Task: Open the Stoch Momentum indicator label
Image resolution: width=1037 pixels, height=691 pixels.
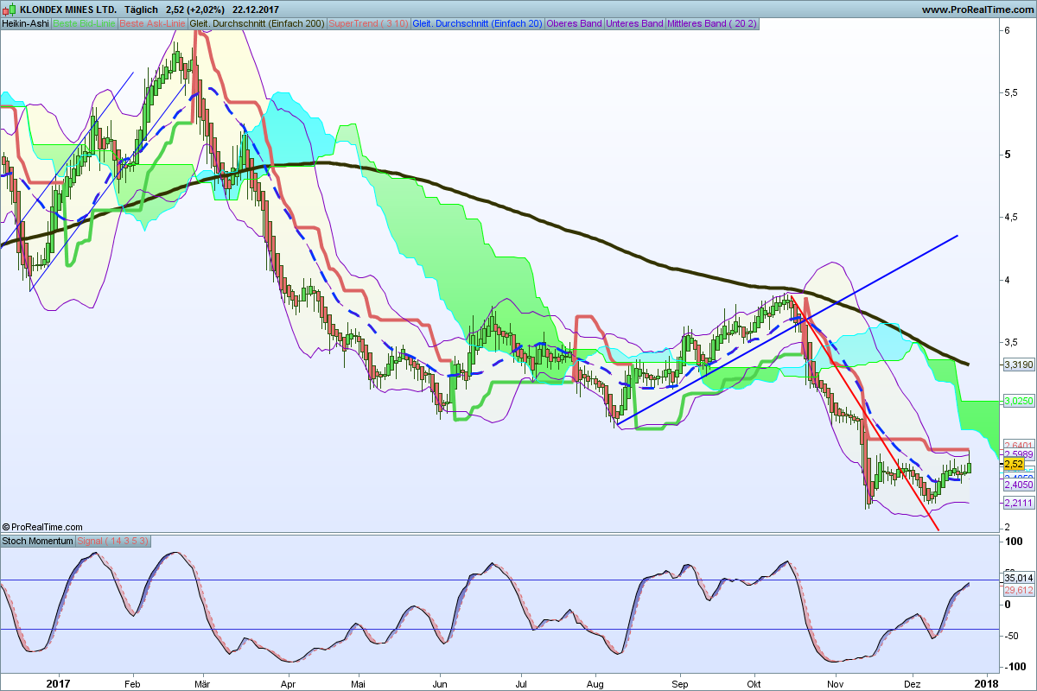Action: point(38,541)
